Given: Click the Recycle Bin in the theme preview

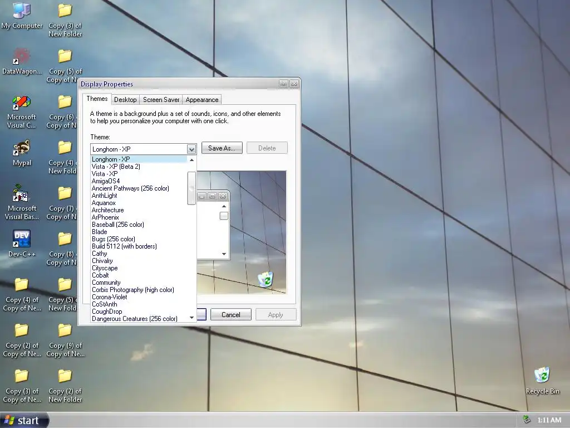Looking at the screenshot, I should tap(266, 279).
